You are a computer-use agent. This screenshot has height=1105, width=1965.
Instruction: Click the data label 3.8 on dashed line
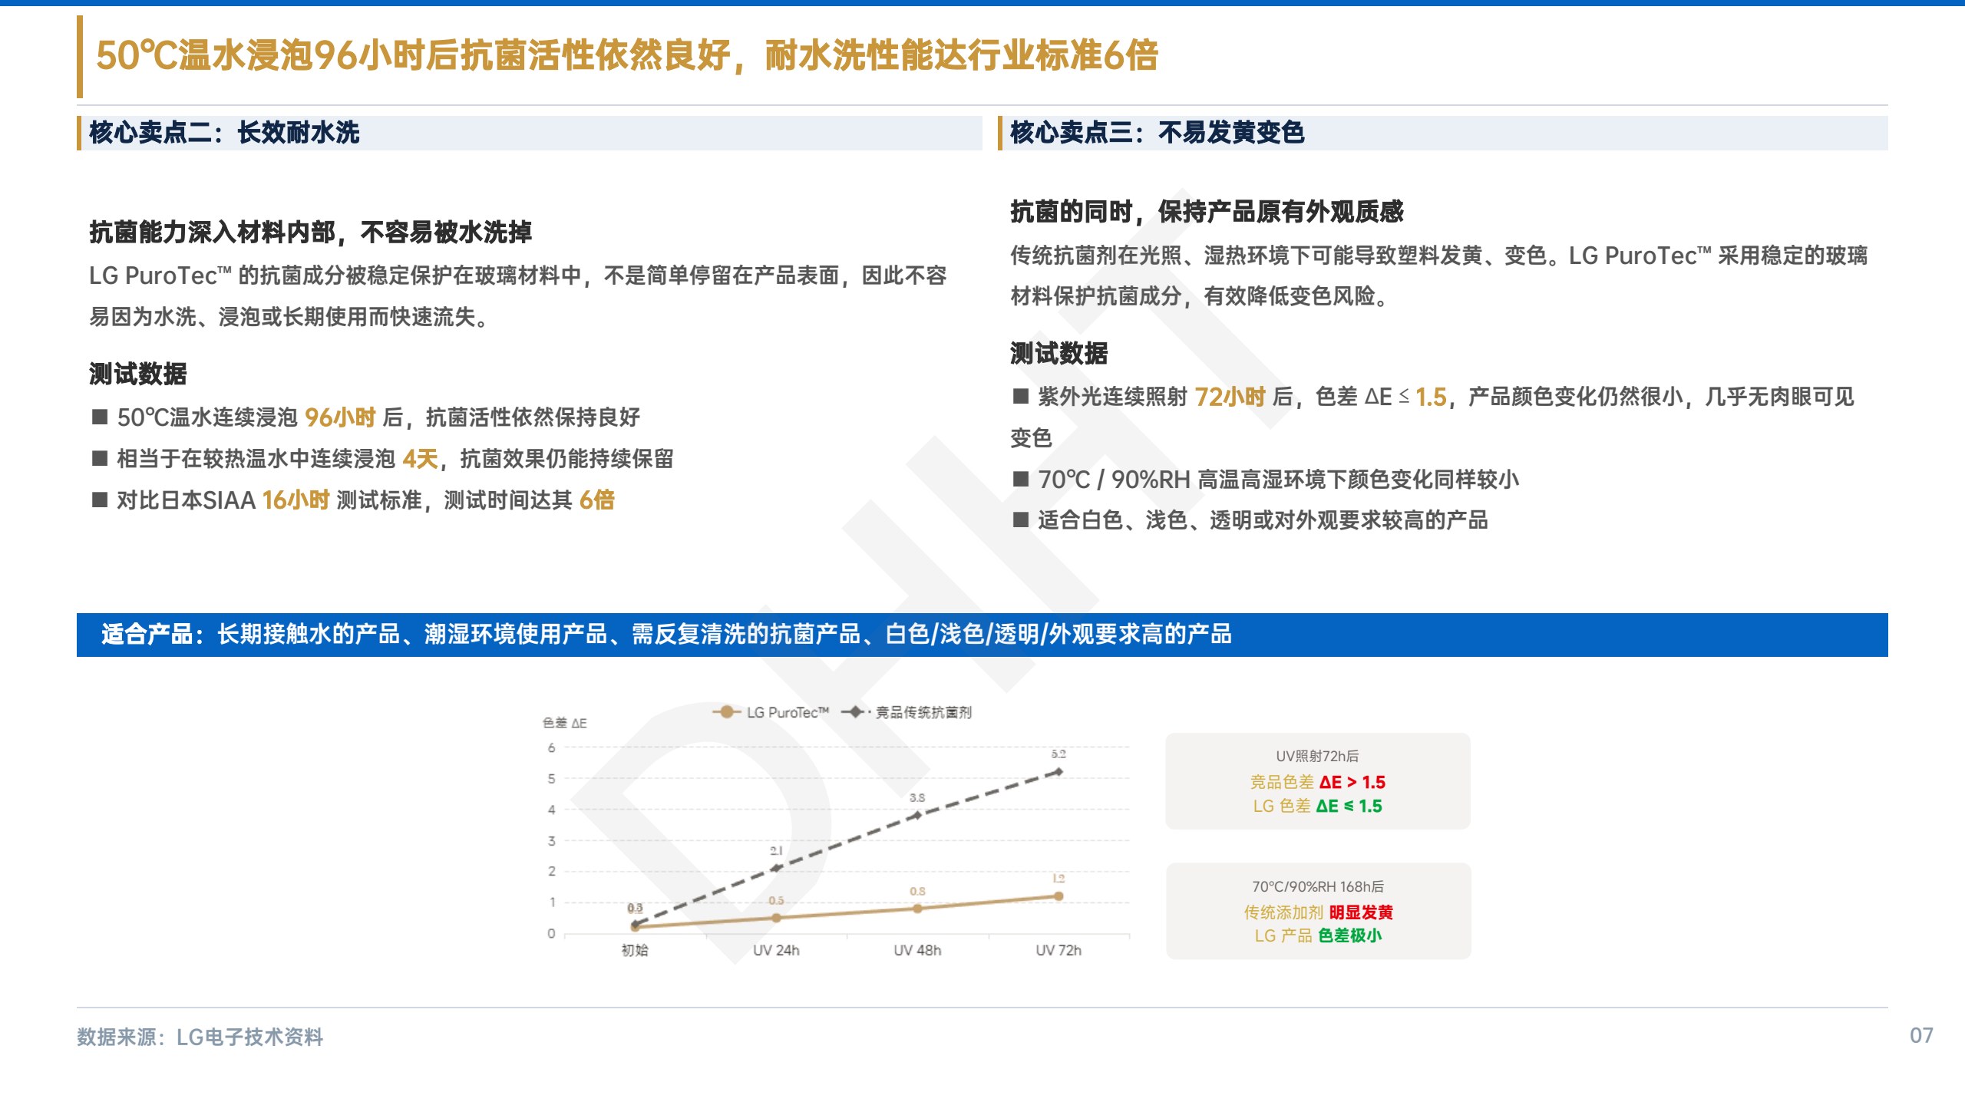[917, 798]
